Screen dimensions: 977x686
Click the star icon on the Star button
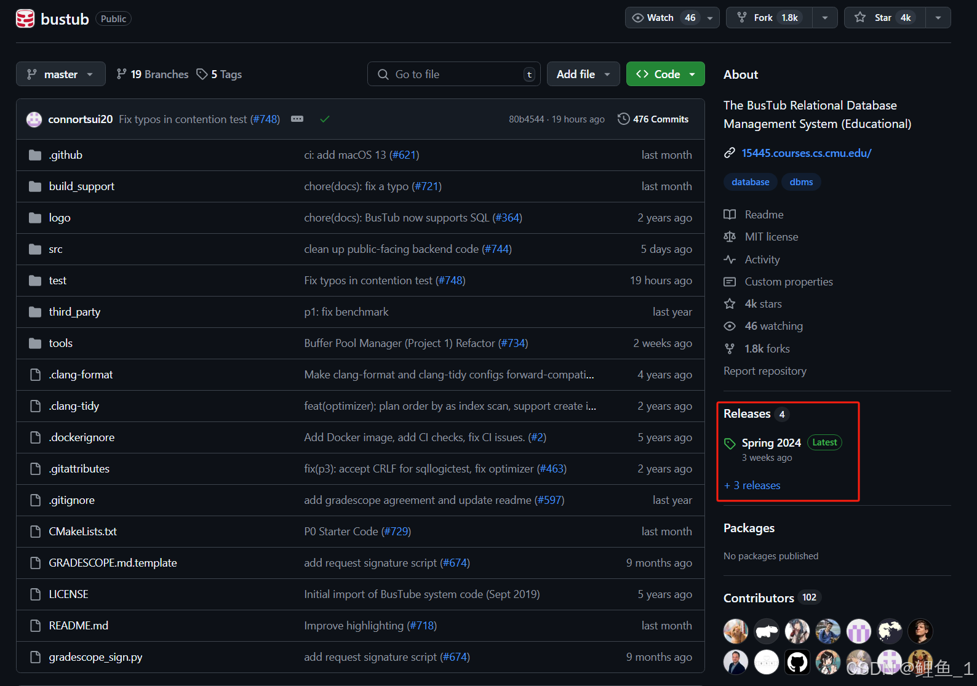860,18
